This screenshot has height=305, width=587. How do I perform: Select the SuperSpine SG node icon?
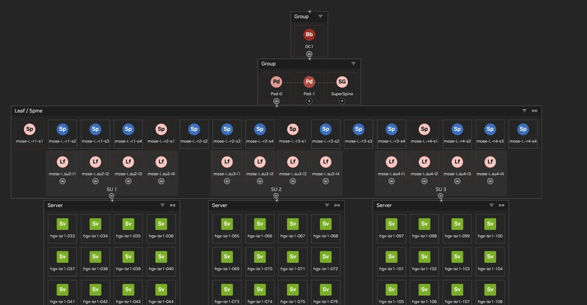click(x=342, y=82)
